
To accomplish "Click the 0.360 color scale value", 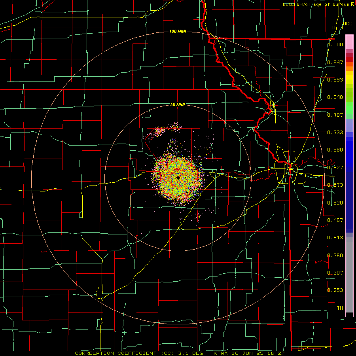I will 335,256.
